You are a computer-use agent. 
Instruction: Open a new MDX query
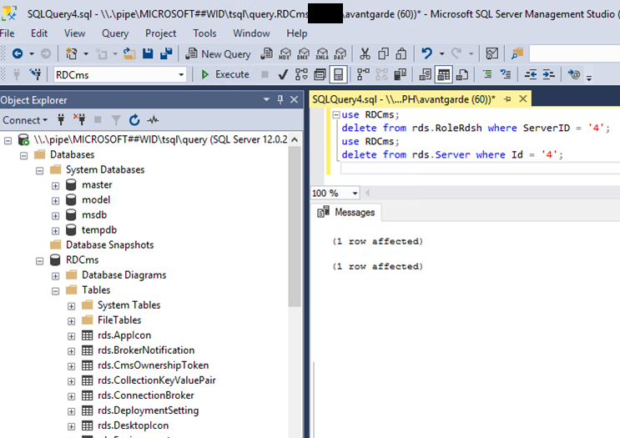(x=285, y=53)
